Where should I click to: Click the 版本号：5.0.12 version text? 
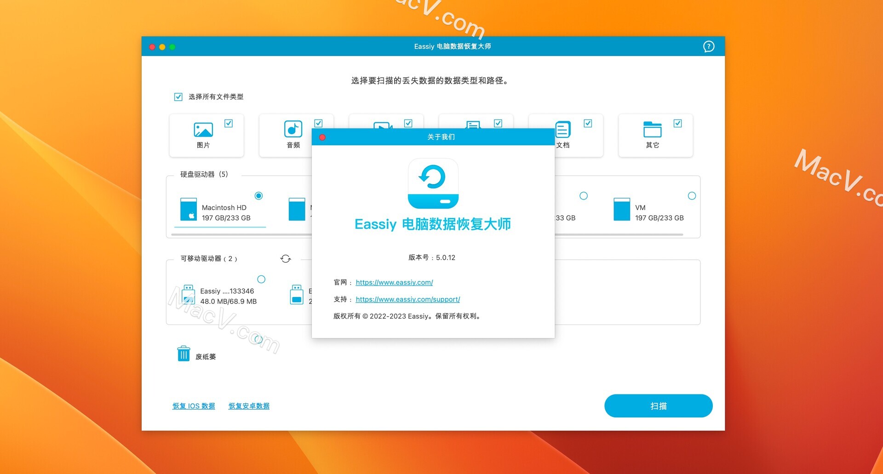[x=432, y=257]
